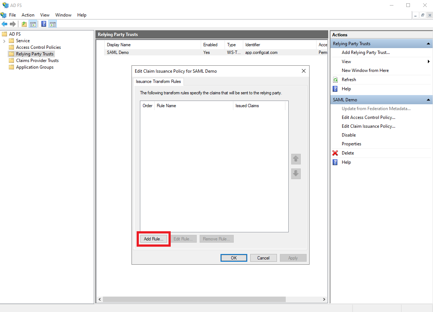Click the Up One Level folder icon
The height and width of the screenshot is (312, 433).
click(24, 24)
